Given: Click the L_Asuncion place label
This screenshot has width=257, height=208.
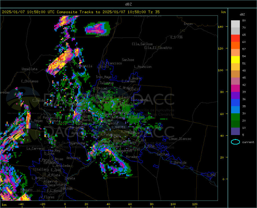Looking at the screenshot, I should click(x=143, y=67).
